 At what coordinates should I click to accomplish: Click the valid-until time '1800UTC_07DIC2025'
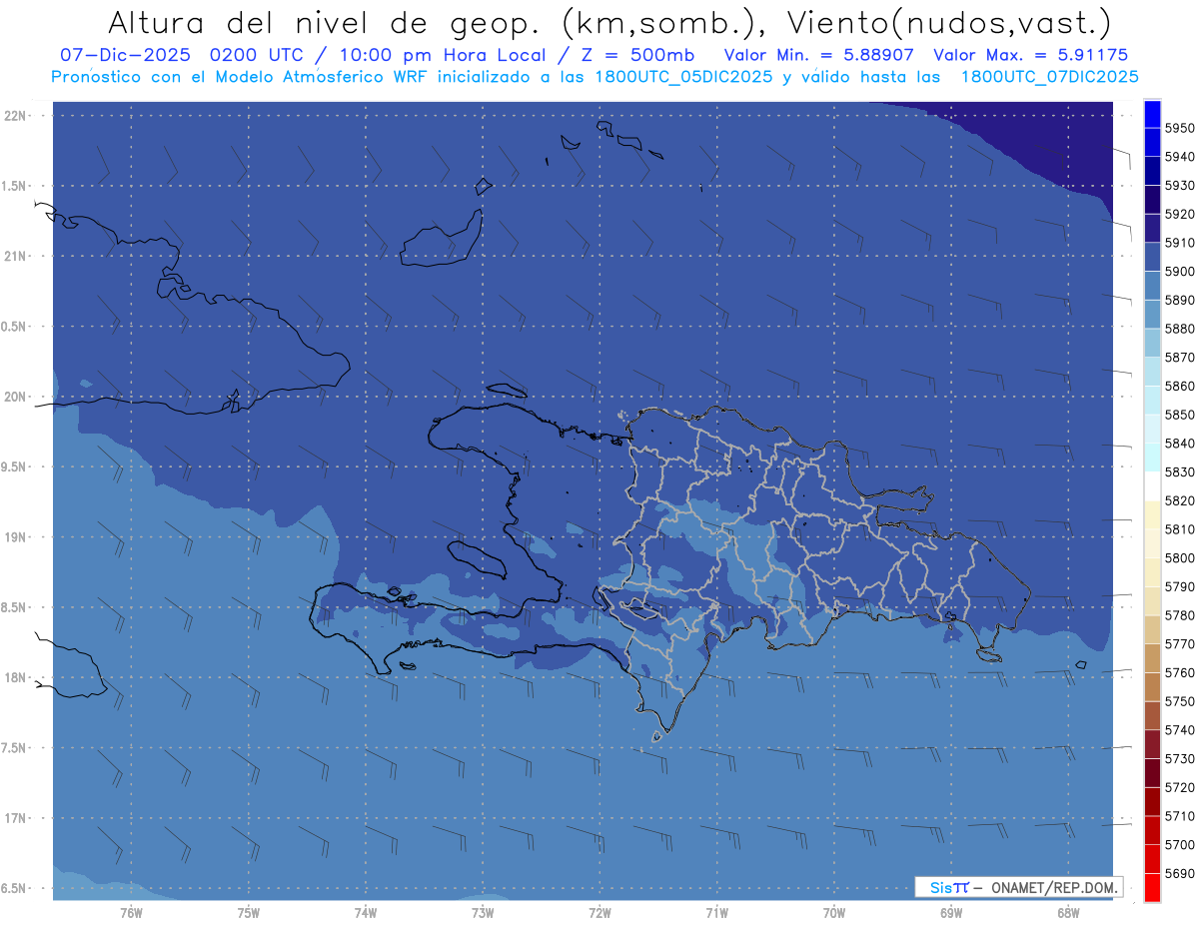1049,77
